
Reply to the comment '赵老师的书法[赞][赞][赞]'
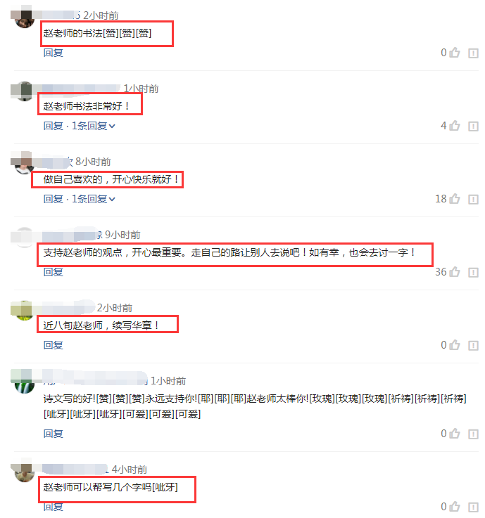coord(53,53)
